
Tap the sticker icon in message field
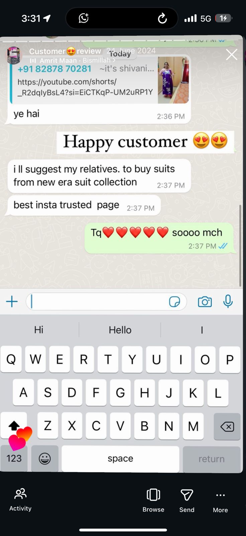(x=174, y=301)
